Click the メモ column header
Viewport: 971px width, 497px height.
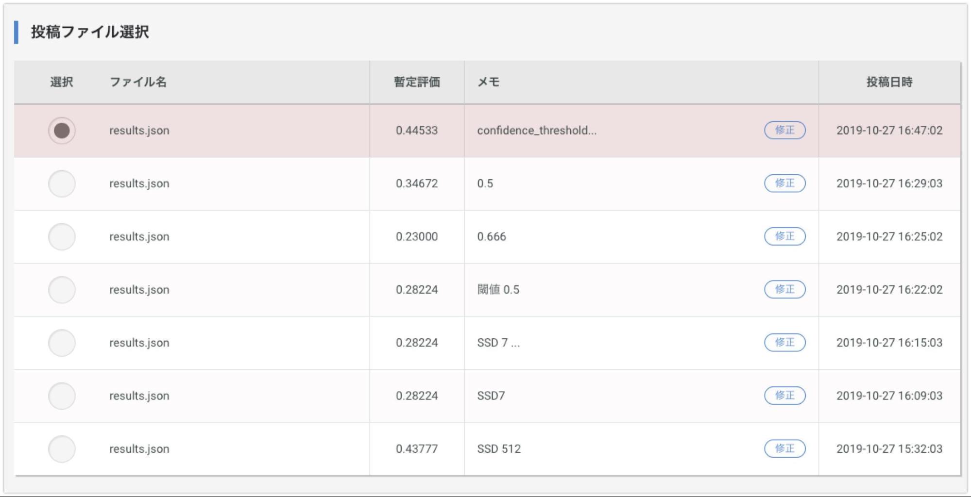489,82
